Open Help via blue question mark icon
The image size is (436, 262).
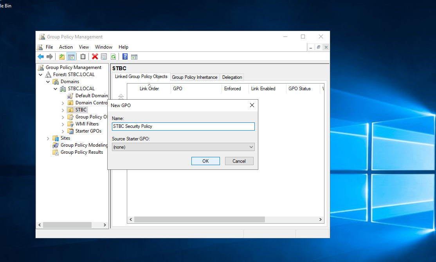(125, 56)
